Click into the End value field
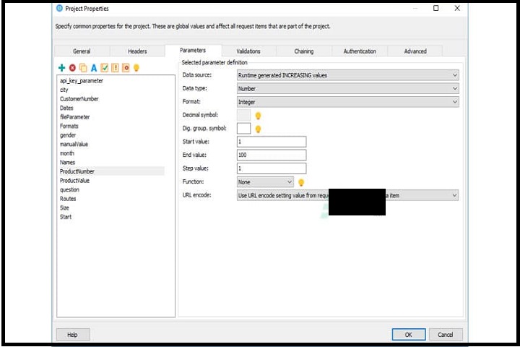This screenshot has height=347, width=520. tap(272, 155)
